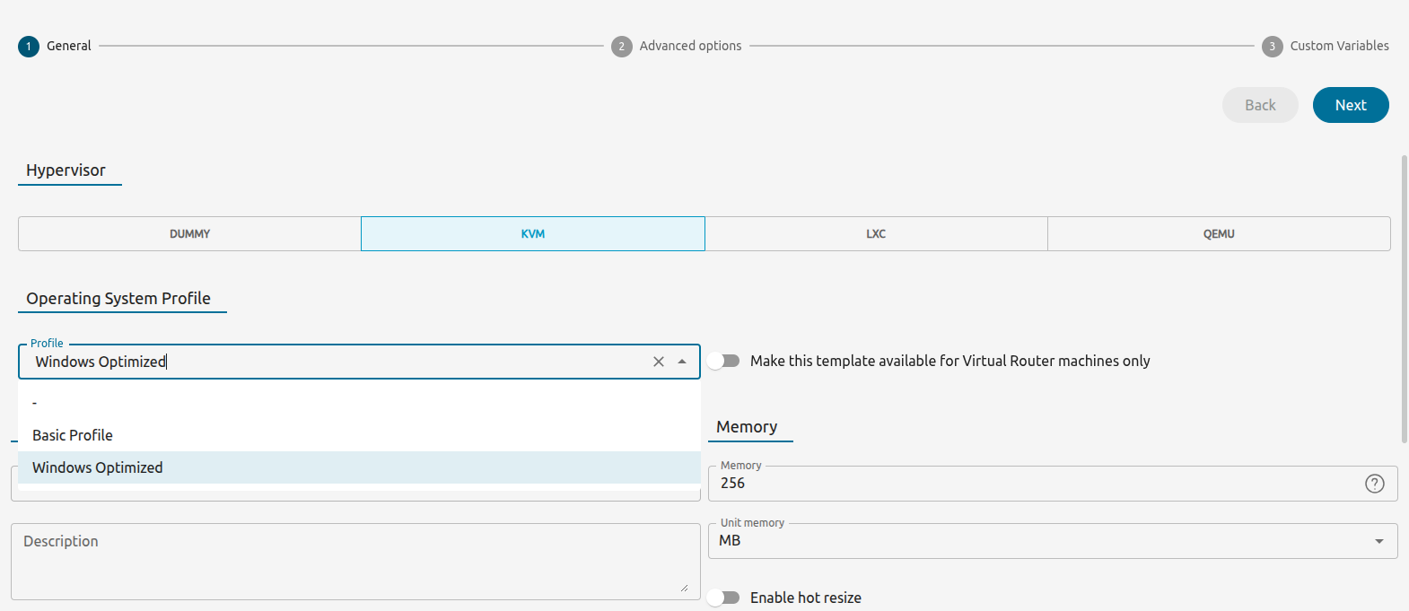Open the Unit memory dropdown

coord(1052,541)
